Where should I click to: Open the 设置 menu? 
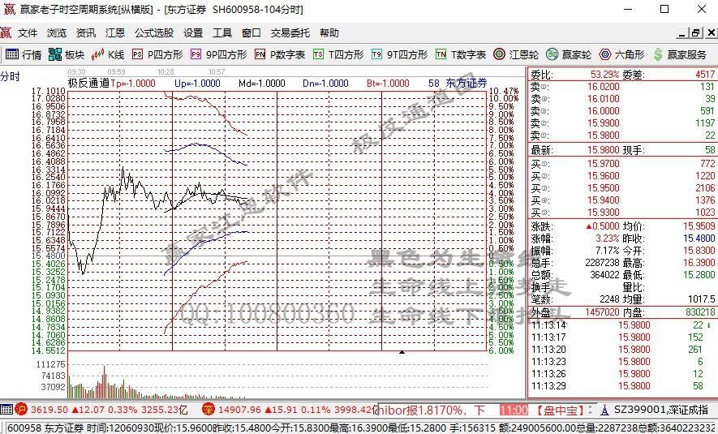193,33
